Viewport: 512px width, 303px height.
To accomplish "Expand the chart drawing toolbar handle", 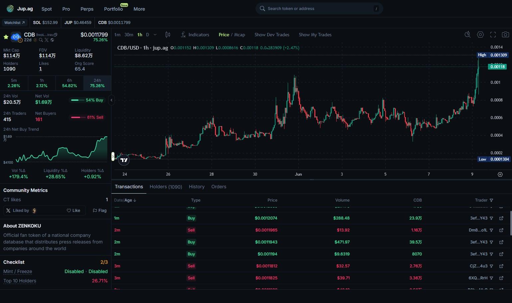I will [113, 156].
